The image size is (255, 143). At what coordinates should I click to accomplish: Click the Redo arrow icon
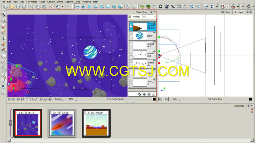coord(67,6)
